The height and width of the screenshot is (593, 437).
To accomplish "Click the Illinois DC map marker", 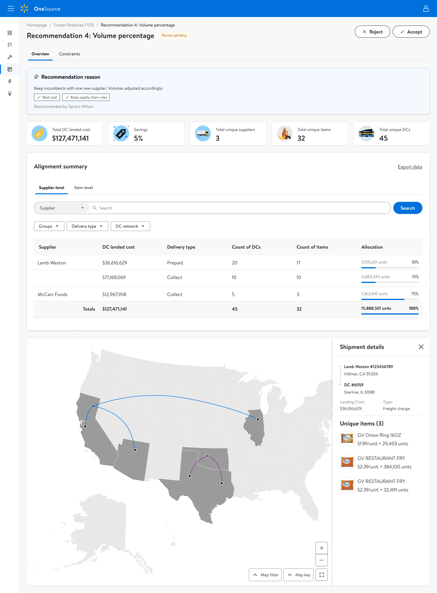I will (258, 419).
